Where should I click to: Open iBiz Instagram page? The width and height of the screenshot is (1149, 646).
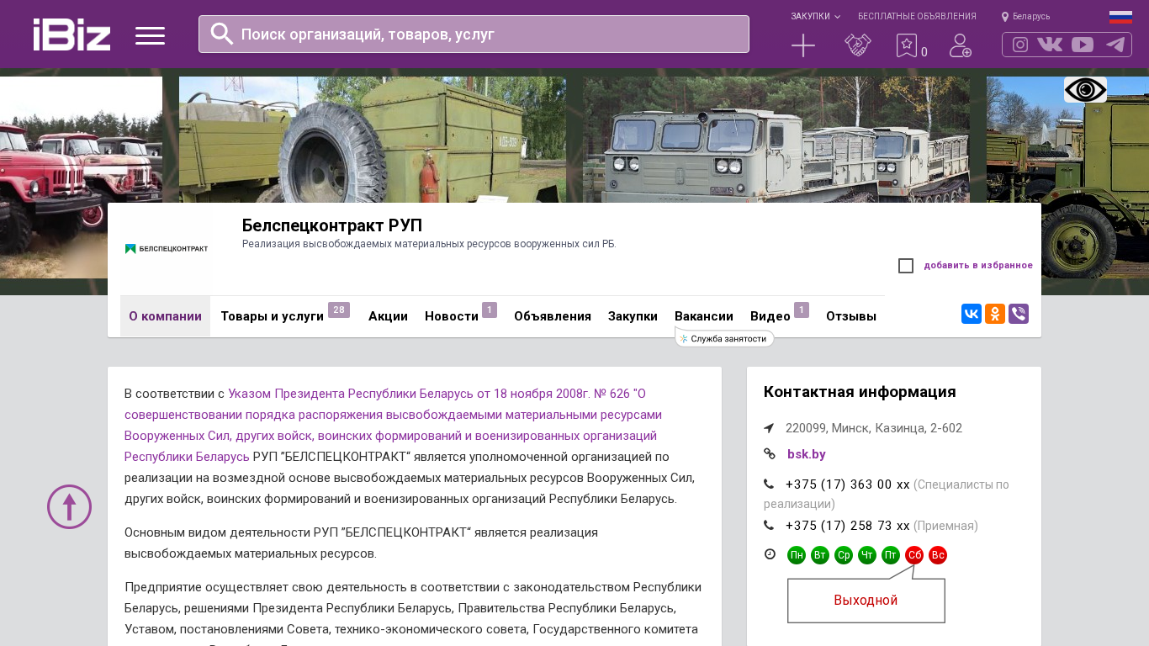point(1020,45)
